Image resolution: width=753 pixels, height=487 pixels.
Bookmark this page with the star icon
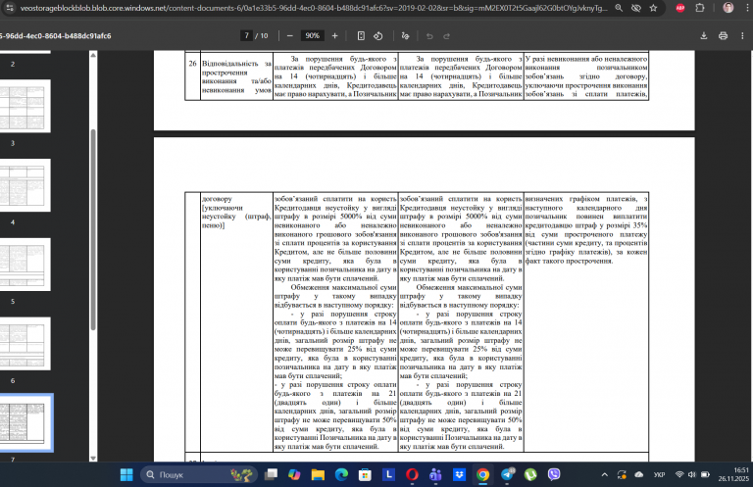pyautogui.click(x=653, y=8)
